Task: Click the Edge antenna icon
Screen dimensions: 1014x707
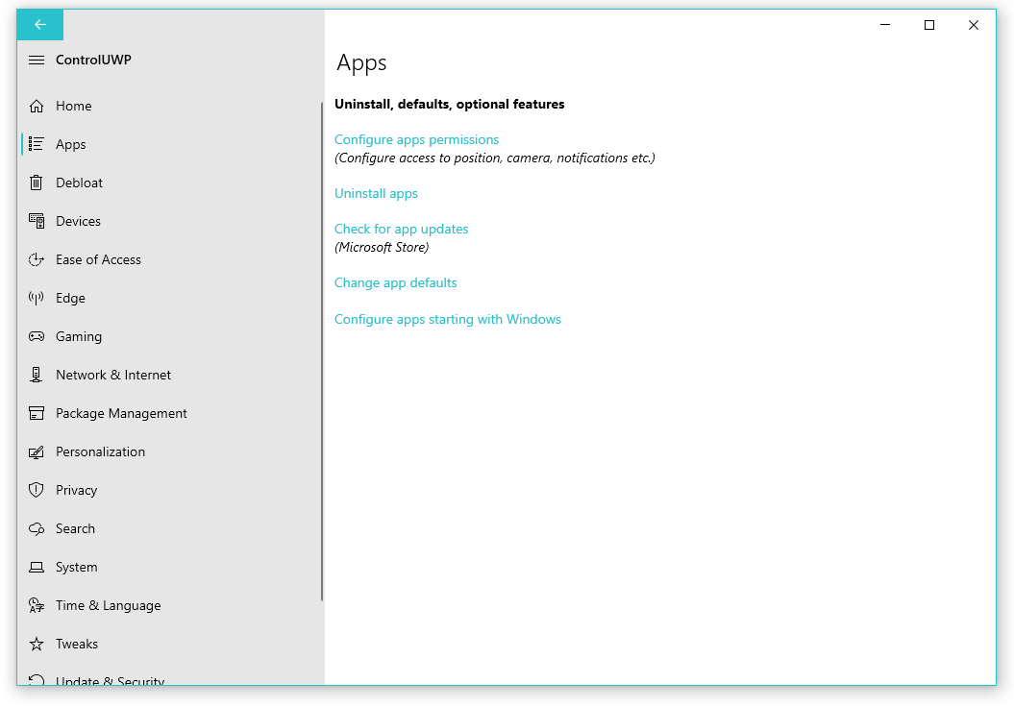Action: 37,298
